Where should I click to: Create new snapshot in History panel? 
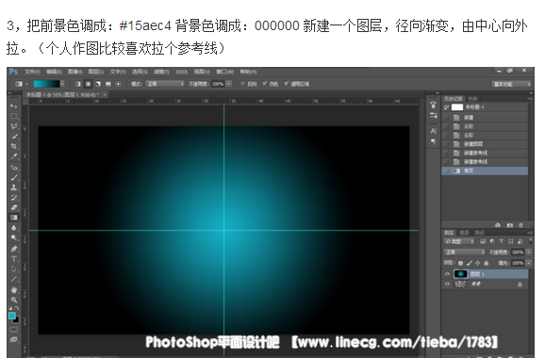509,225
